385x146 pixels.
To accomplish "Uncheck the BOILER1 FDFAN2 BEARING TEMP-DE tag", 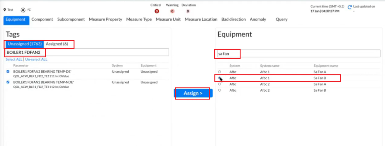I will click(8, 72).
